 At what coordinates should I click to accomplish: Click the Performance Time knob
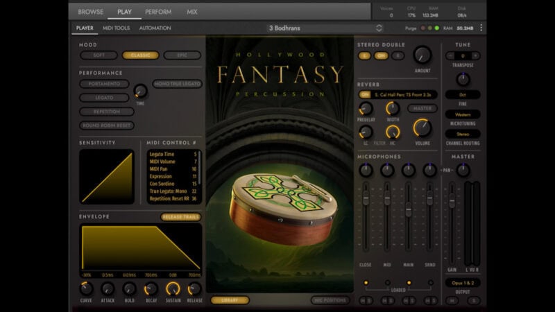click(x=140, y=91)
